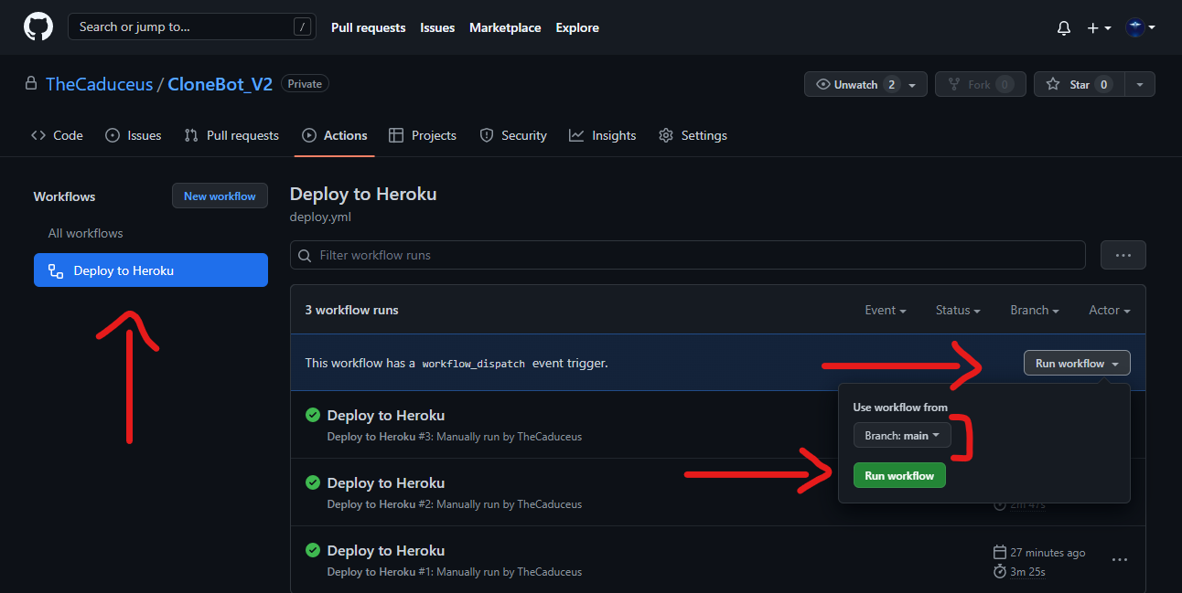Click the Private repository badge
The width and height of the screenshot is (1182, 593).
(x=305, y=84)
